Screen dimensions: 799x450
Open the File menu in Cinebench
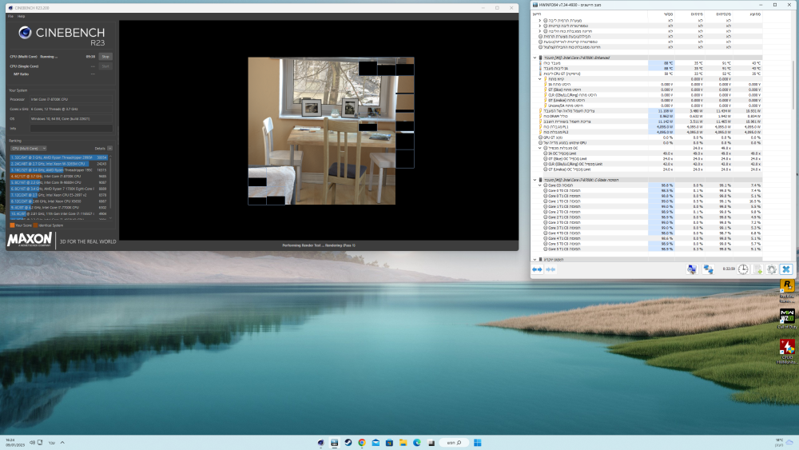(x=10, y=16)
